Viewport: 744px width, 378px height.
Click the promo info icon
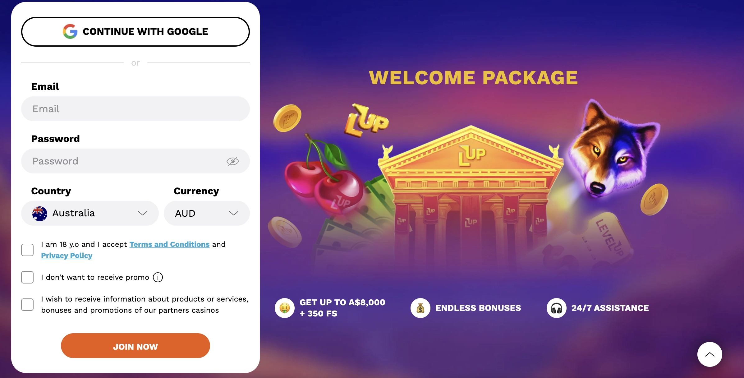tap(158, 277)
